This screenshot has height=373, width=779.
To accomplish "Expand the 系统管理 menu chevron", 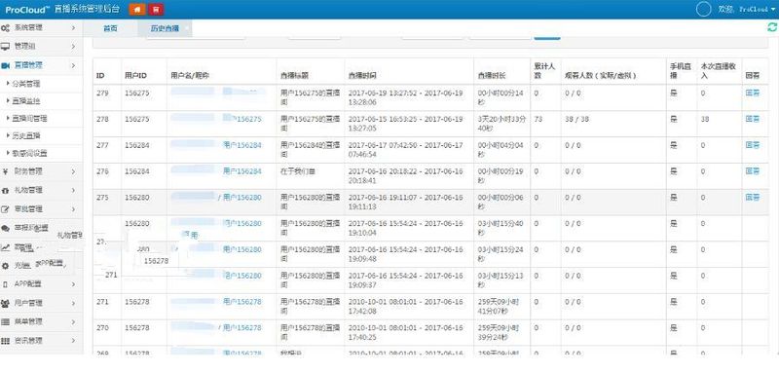I will [74, 28].
